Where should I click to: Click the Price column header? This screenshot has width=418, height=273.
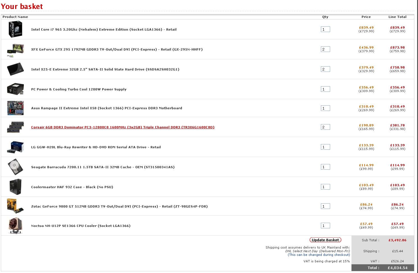[366, 17]
